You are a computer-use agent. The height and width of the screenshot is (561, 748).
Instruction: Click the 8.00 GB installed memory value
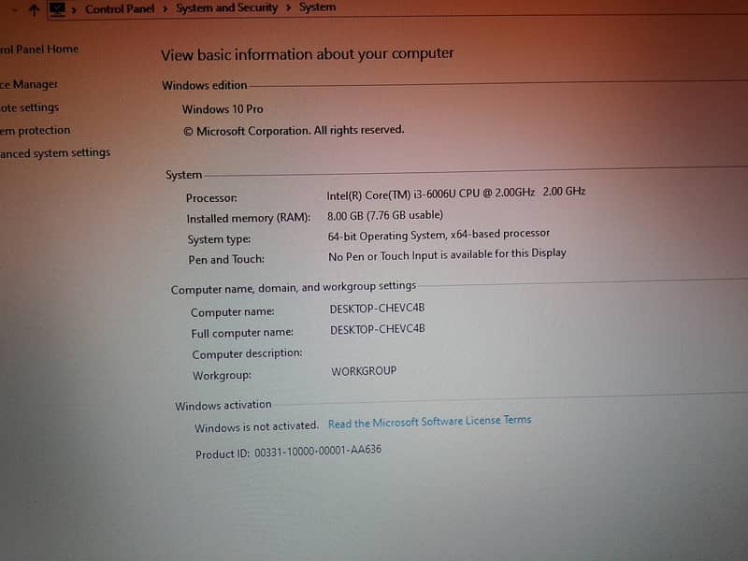click(385, 216)
